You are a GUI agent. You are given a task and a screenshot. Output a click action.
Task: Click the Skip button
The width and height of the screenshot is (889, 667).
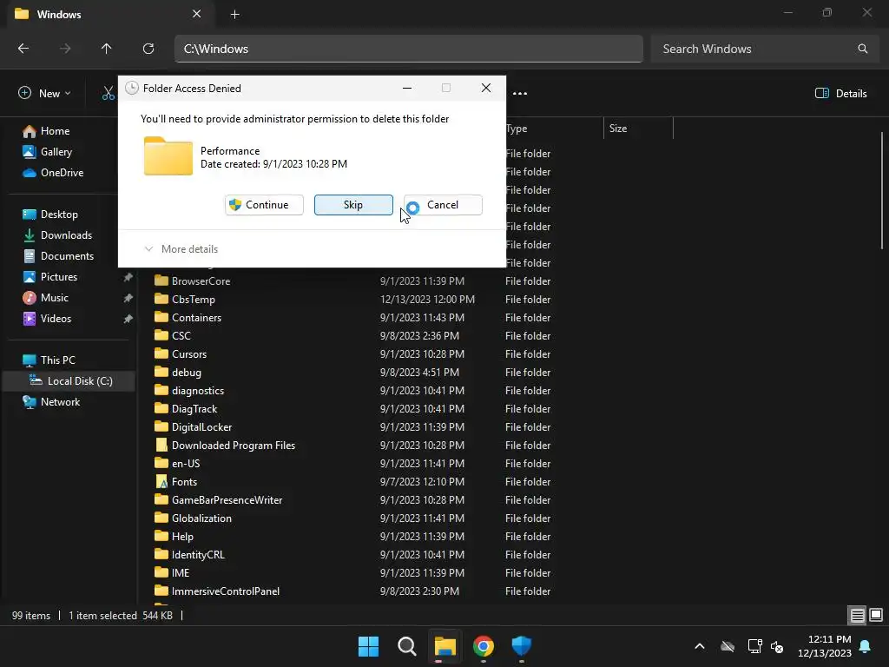click(353, 205)
